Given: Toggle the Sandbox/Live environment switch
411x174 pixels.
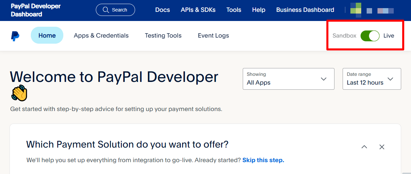Looking at the screenshot, I should 370,36.
